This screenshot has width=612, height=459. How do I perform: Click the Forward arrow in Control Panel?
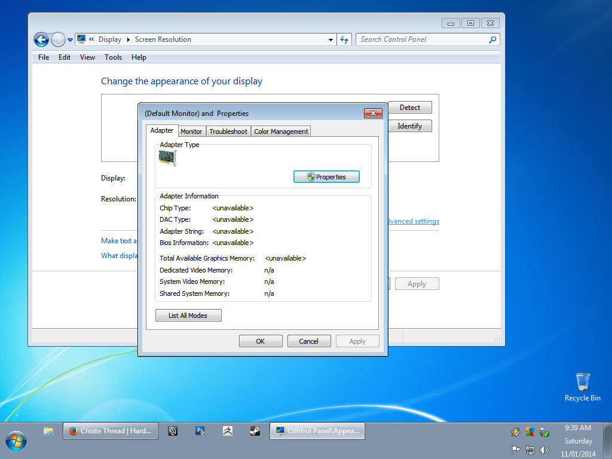point(58,39)
